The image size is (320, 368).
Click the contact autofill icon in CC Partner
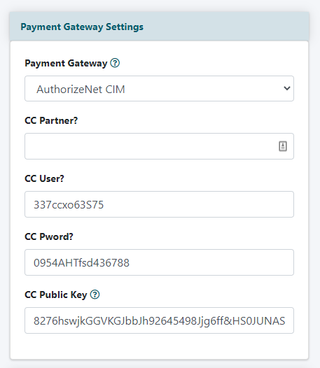pyautogui.click(x=283, y=146)
